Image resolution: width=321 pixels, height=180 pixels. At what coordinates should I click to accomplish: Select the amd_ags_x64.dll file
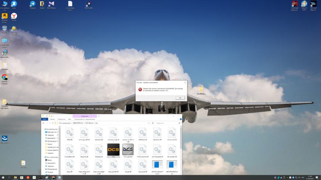(x=84, y=134)
